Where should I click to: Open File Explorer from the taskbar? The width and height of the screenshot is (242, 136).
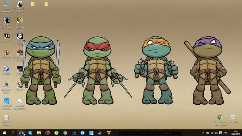coord(39,133)
